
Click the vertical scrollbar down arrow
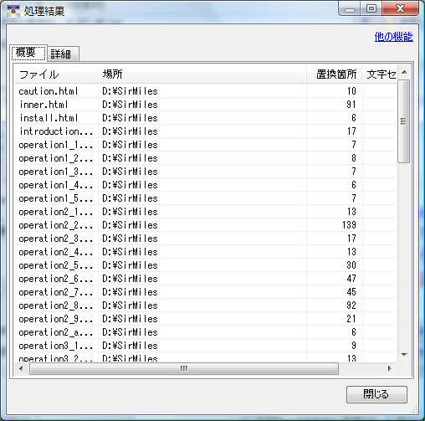404,355
